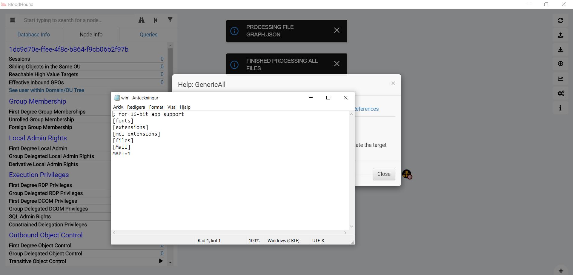The height and width of the screenshot is (275, 573).
Task: Switch to the Queries tab
Action: [148, 34]
